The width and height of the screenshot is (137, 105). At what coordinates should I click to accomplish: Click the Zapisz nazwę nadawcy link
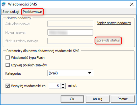click(x=114, y=23)
